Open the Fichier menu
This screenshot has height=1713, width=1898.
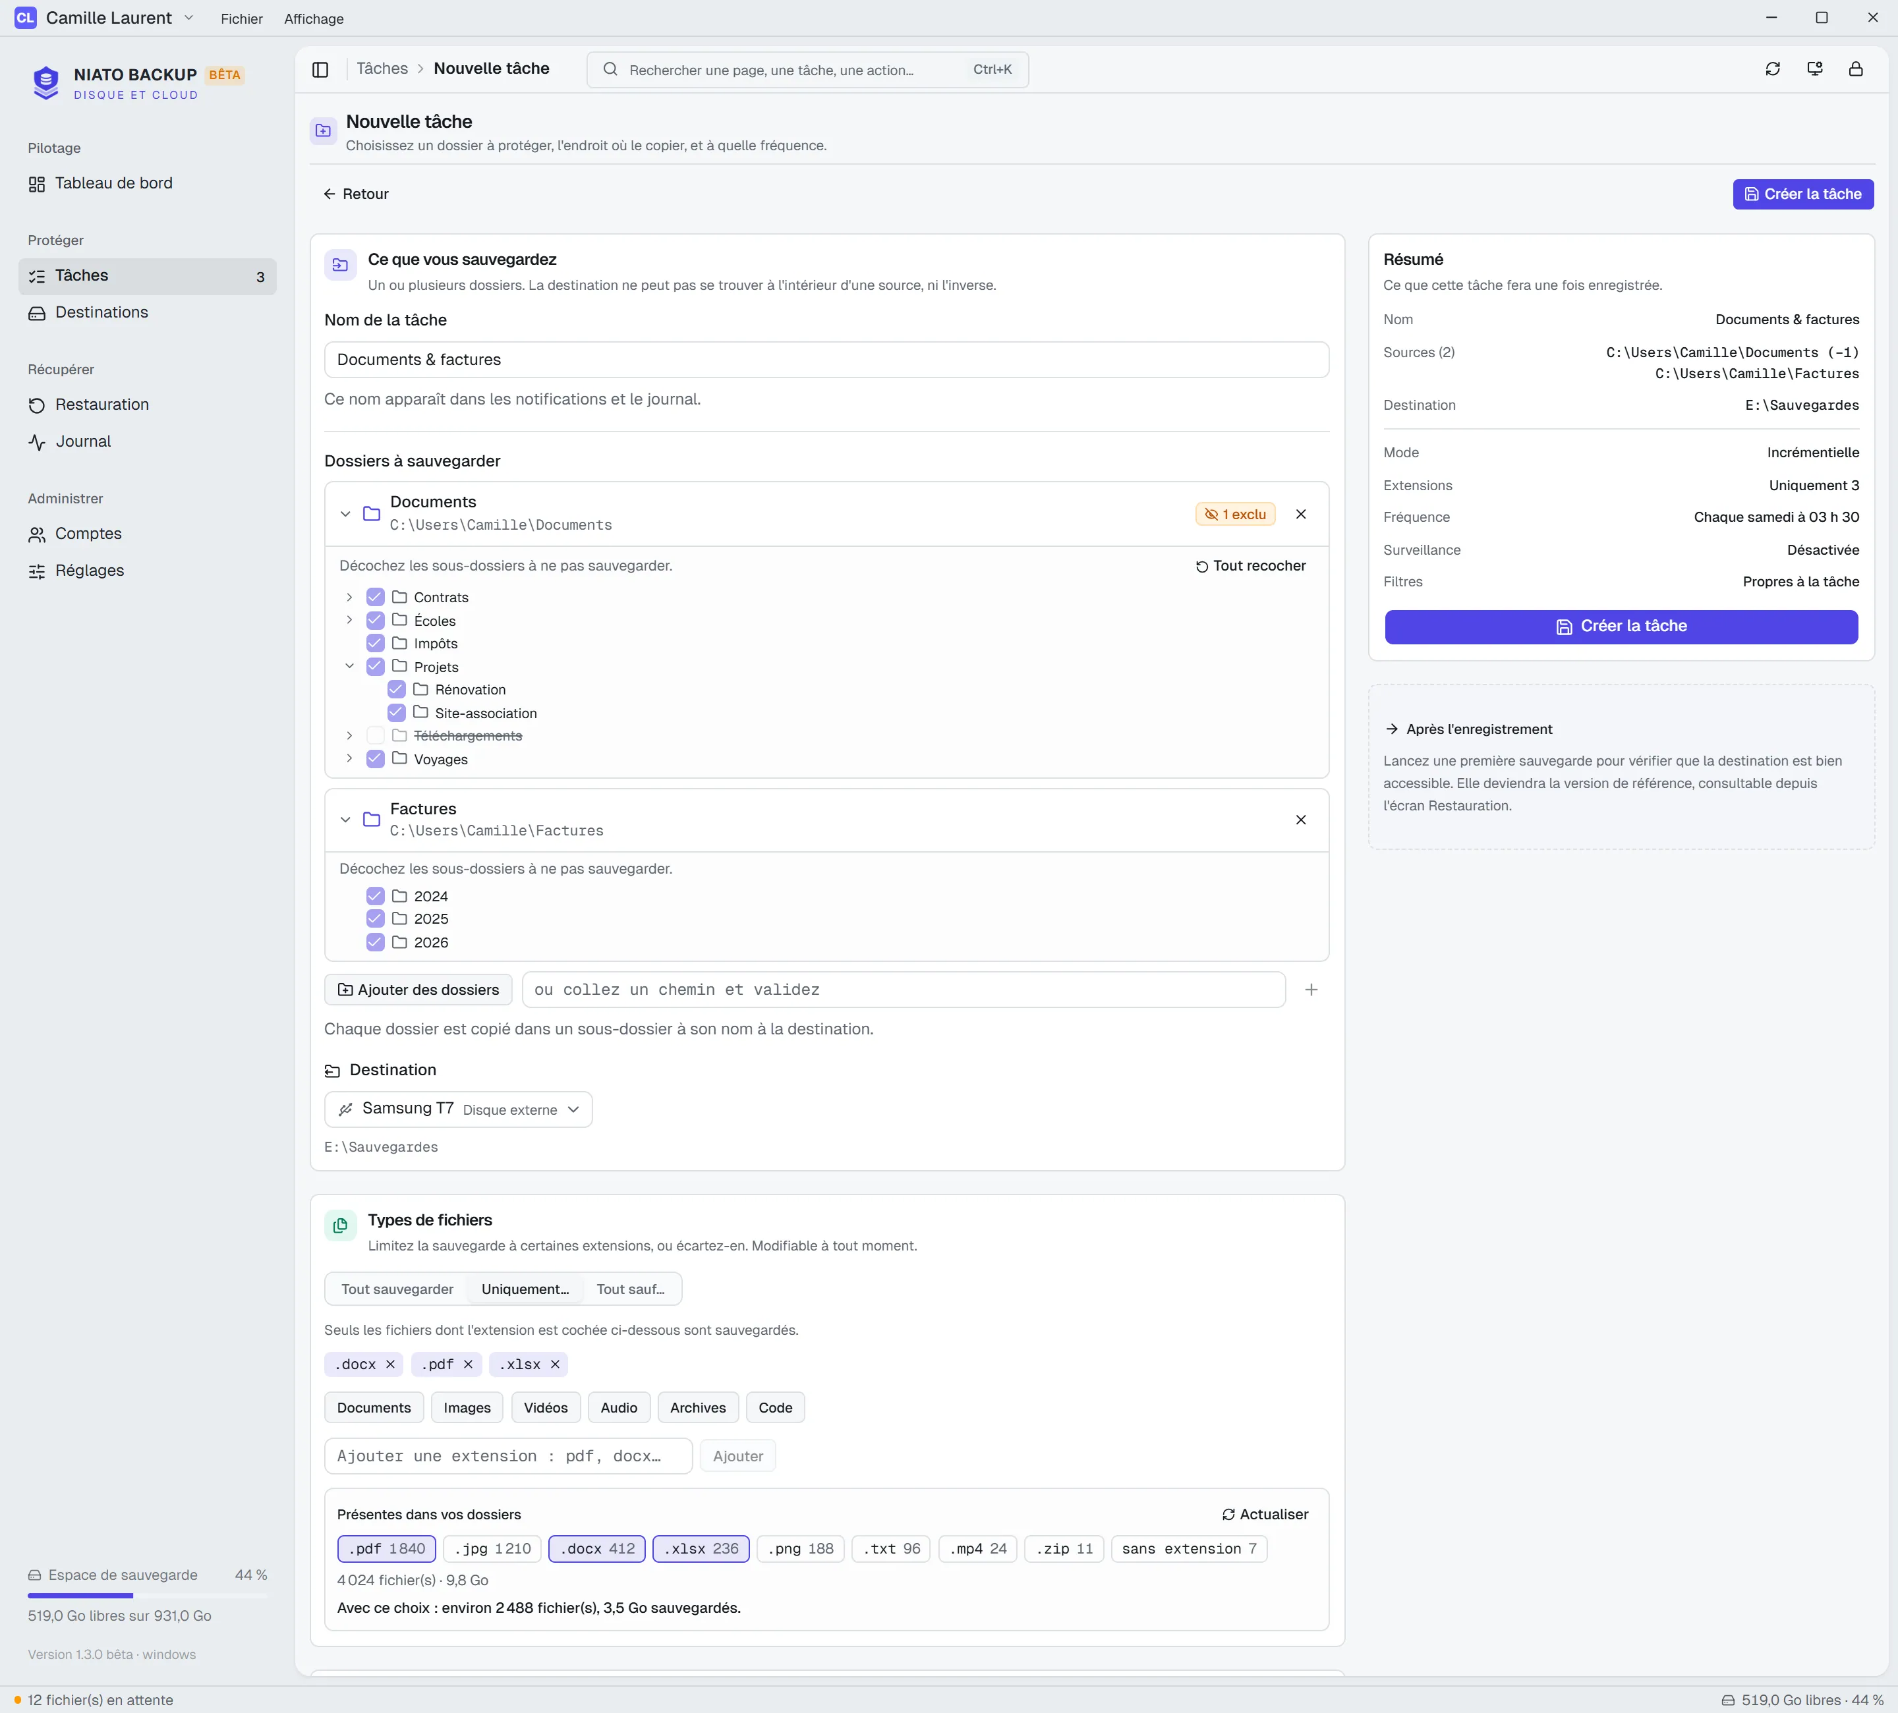coord(242,19)
